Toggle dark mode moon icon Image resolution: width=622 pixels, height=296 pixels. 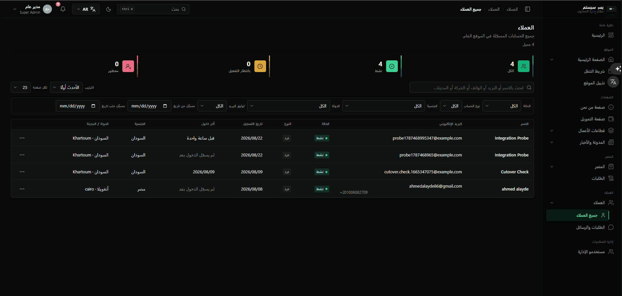pyautogui.click(x=108, y=9)
